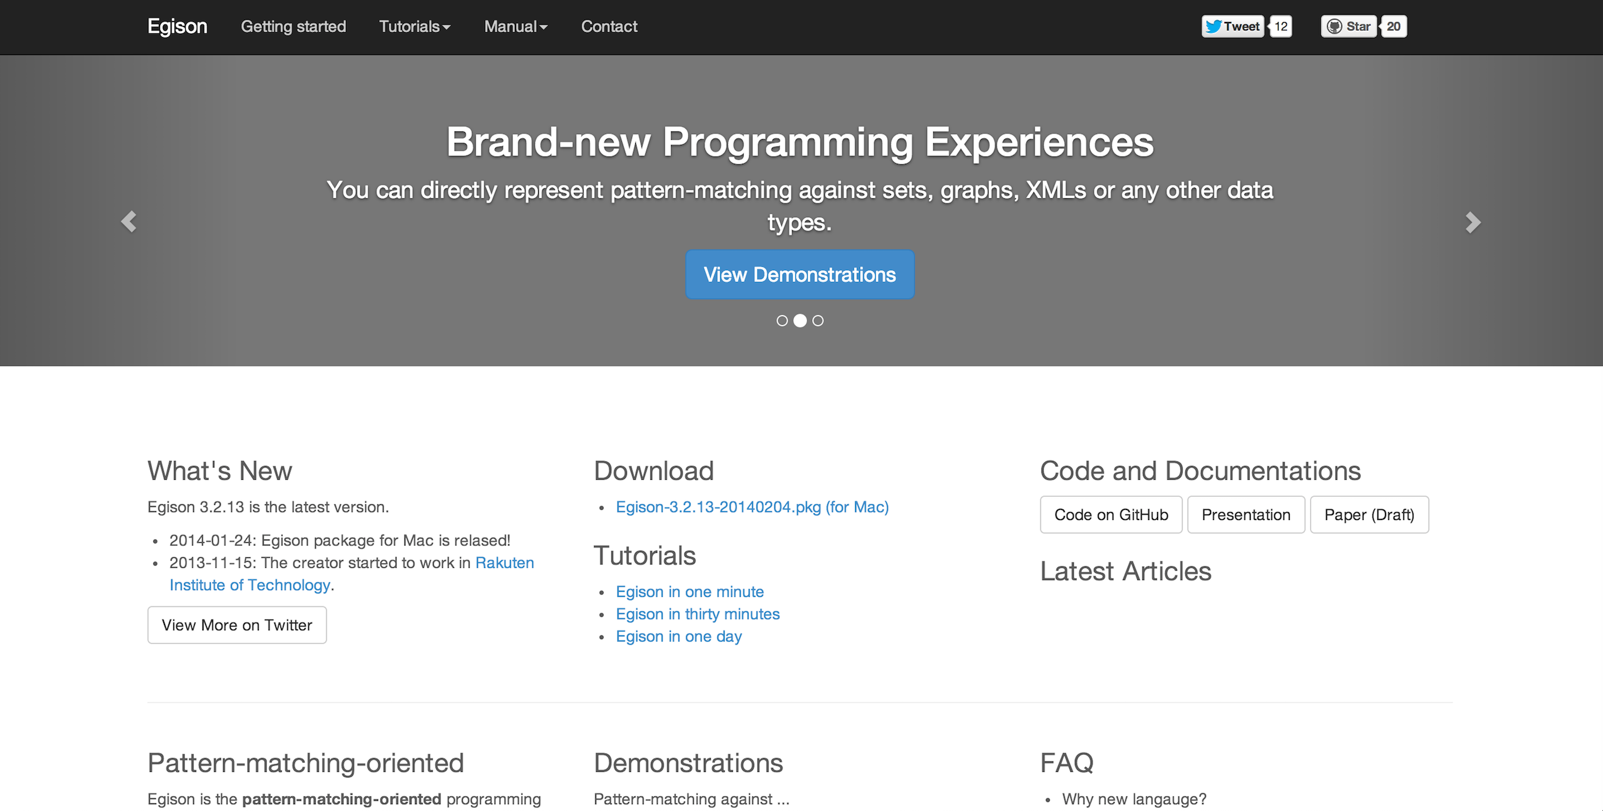Click the 'Tutorials' section heading below Download
Viewport: 1603px width, 811px height.
coord(645,556)
